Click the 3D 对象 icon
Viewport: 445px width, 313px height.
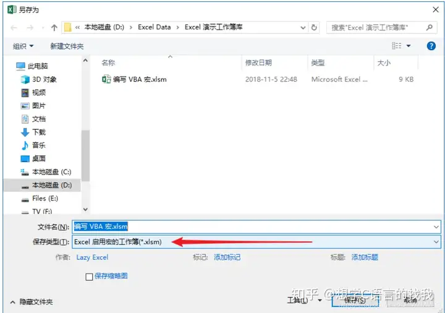pos(25,79)
